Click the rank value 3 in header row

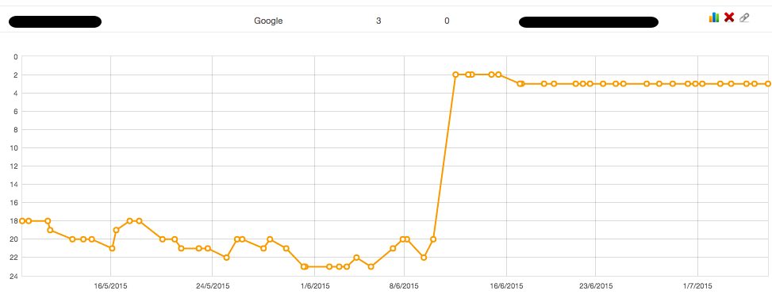(x=378, y=21)
